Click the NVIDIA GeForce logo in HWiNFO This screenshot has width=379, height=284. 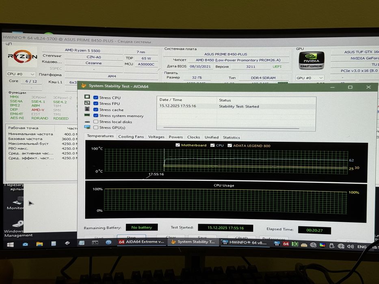[x=311, y=61]
